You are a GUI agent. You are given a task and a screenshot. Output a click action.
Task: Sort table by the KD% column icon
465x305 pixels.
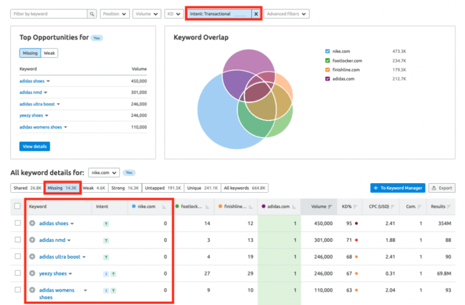355,207
